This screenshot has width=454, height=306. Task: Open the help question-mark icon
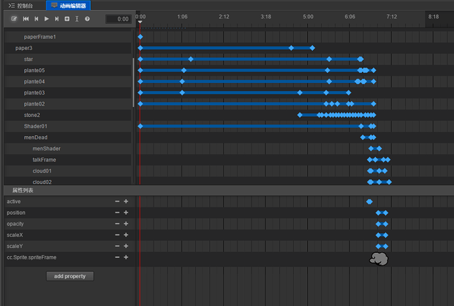[87, 19]
